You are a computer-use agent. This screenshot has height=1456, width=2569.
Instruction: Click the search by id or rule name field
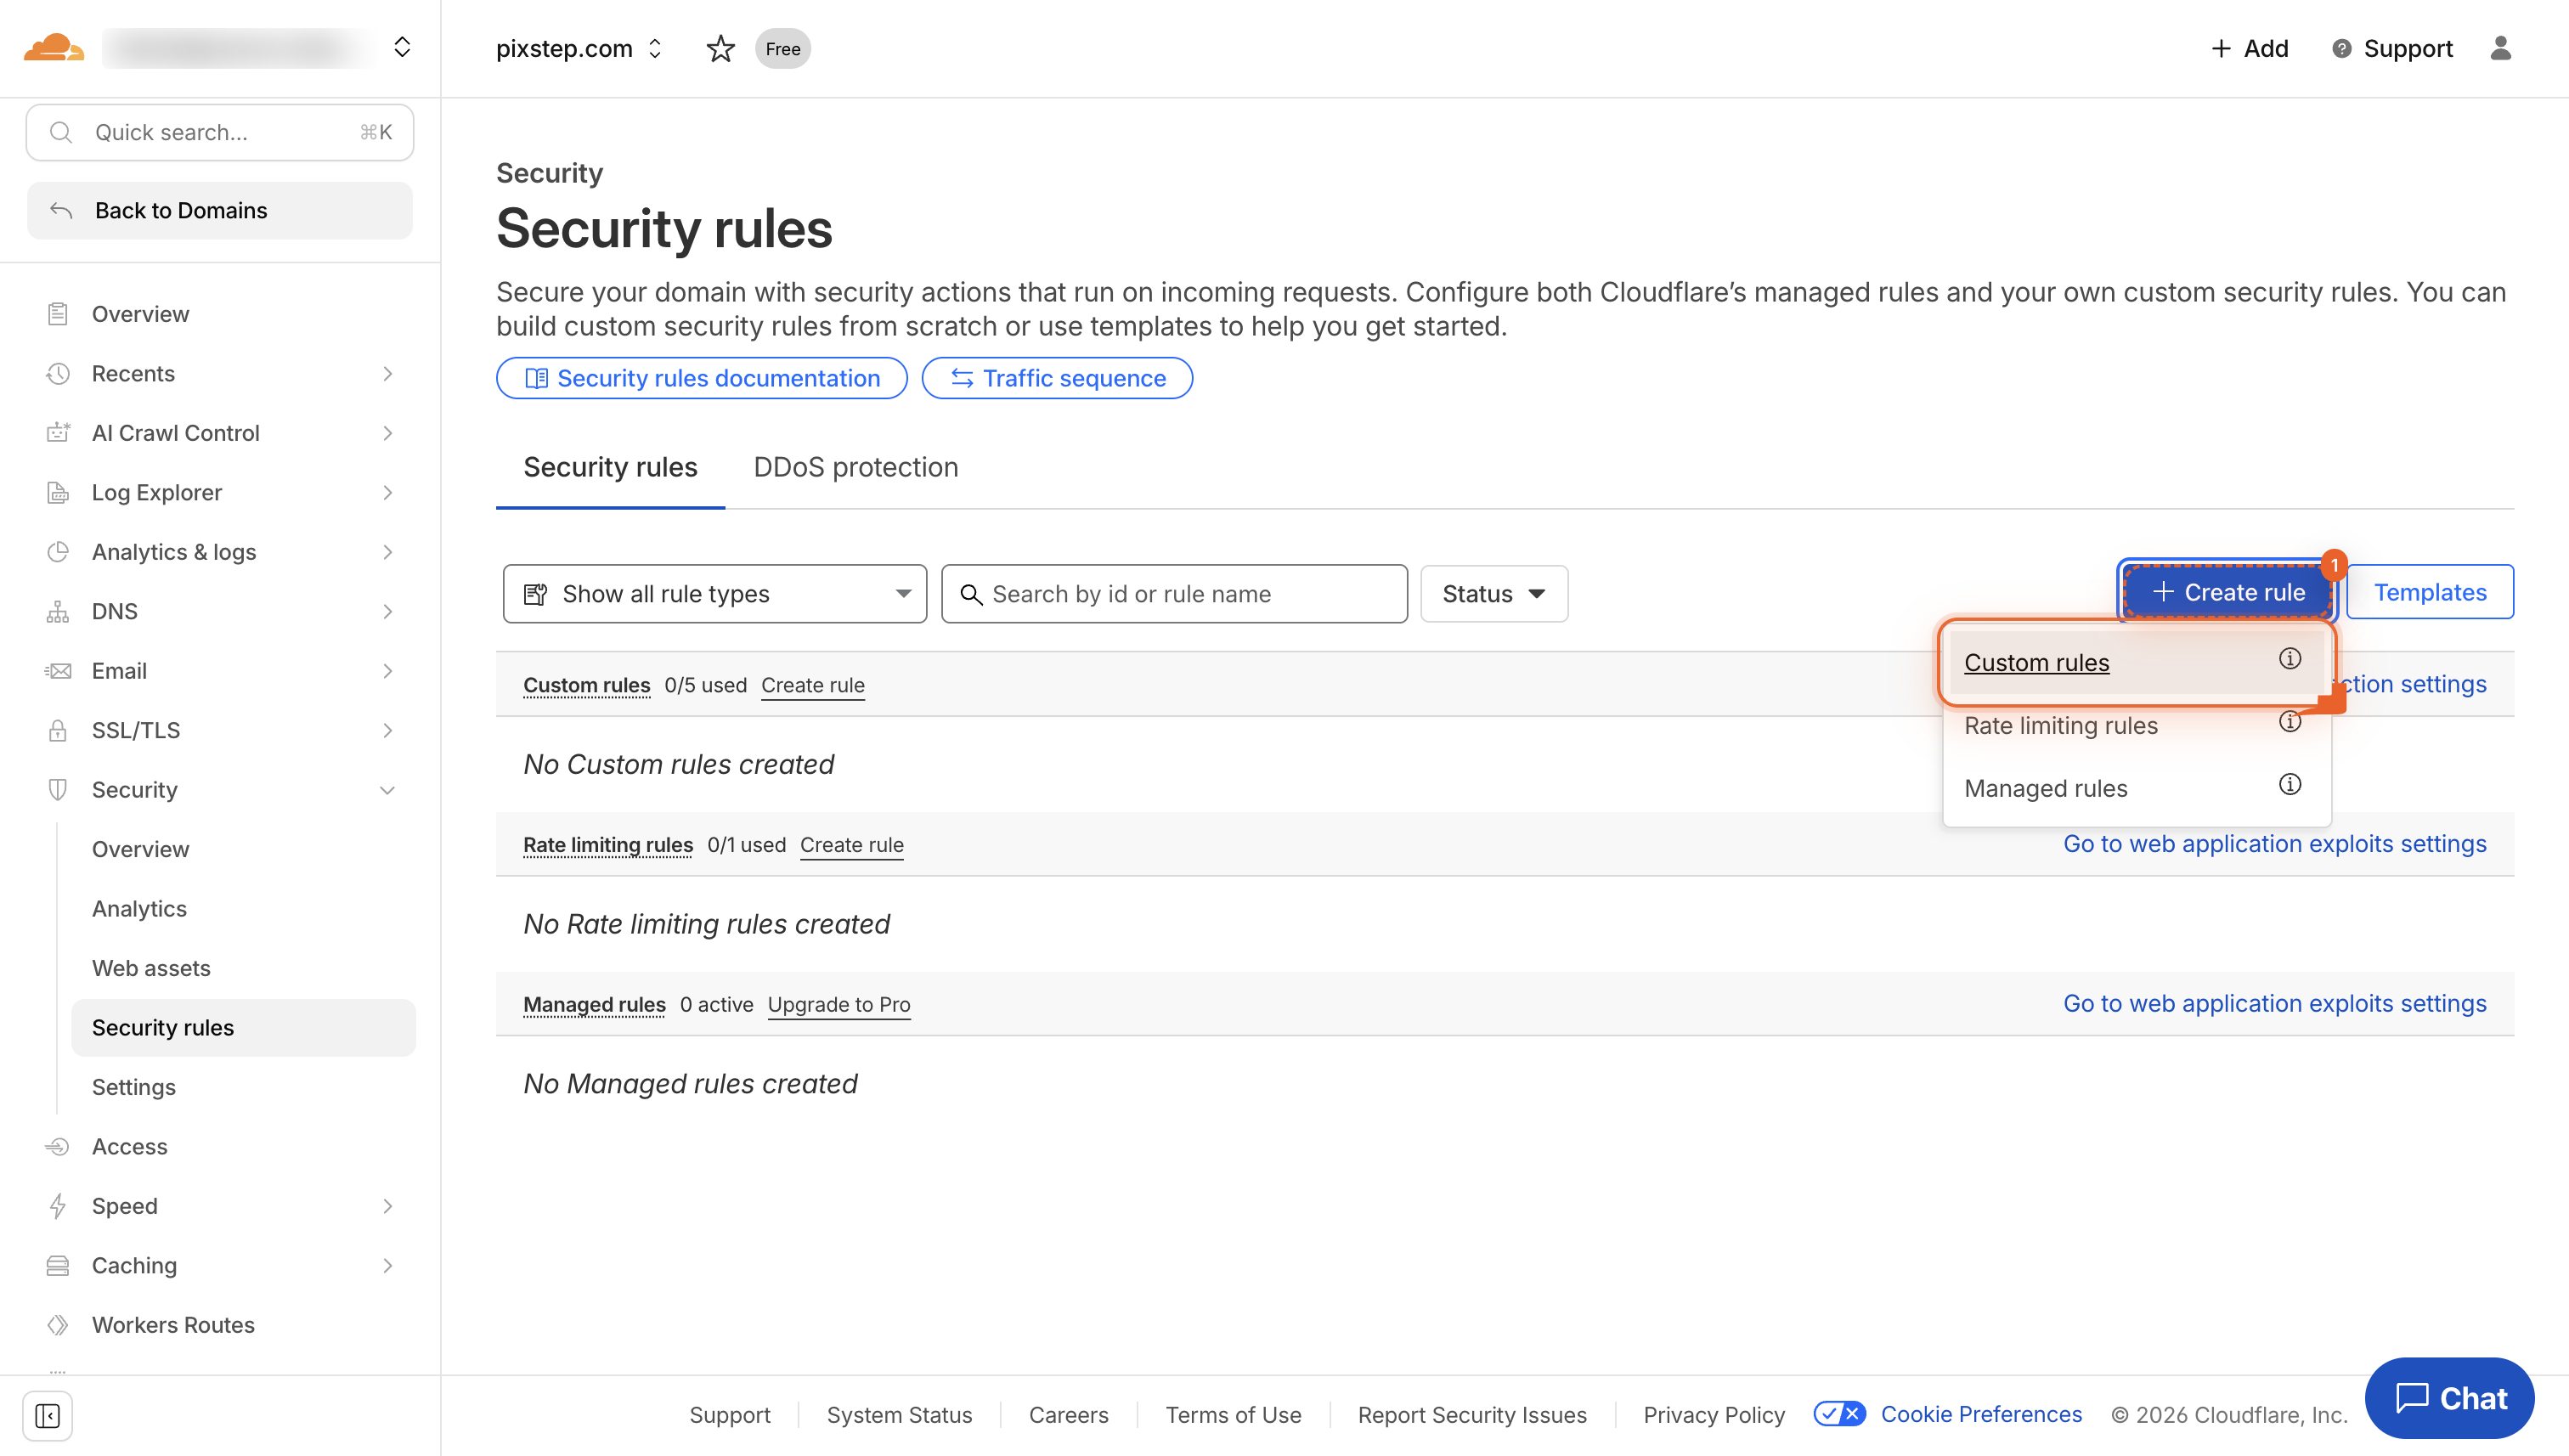pyautogui.click(x=1174, y=593)
